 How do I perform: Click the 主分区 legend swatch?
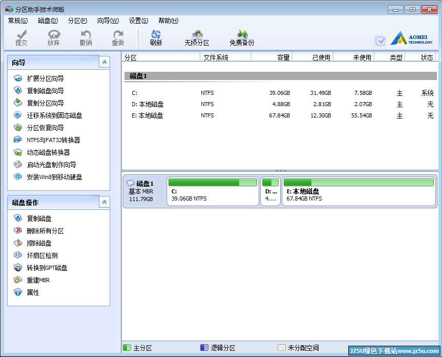(127, 347)
